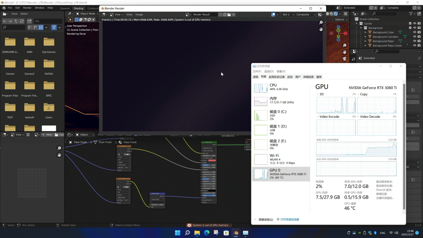The image size is (423, 238).
Task: Select the CPU performance graph thumbnail
Action: pyautogui.click(x=261, y=88)
